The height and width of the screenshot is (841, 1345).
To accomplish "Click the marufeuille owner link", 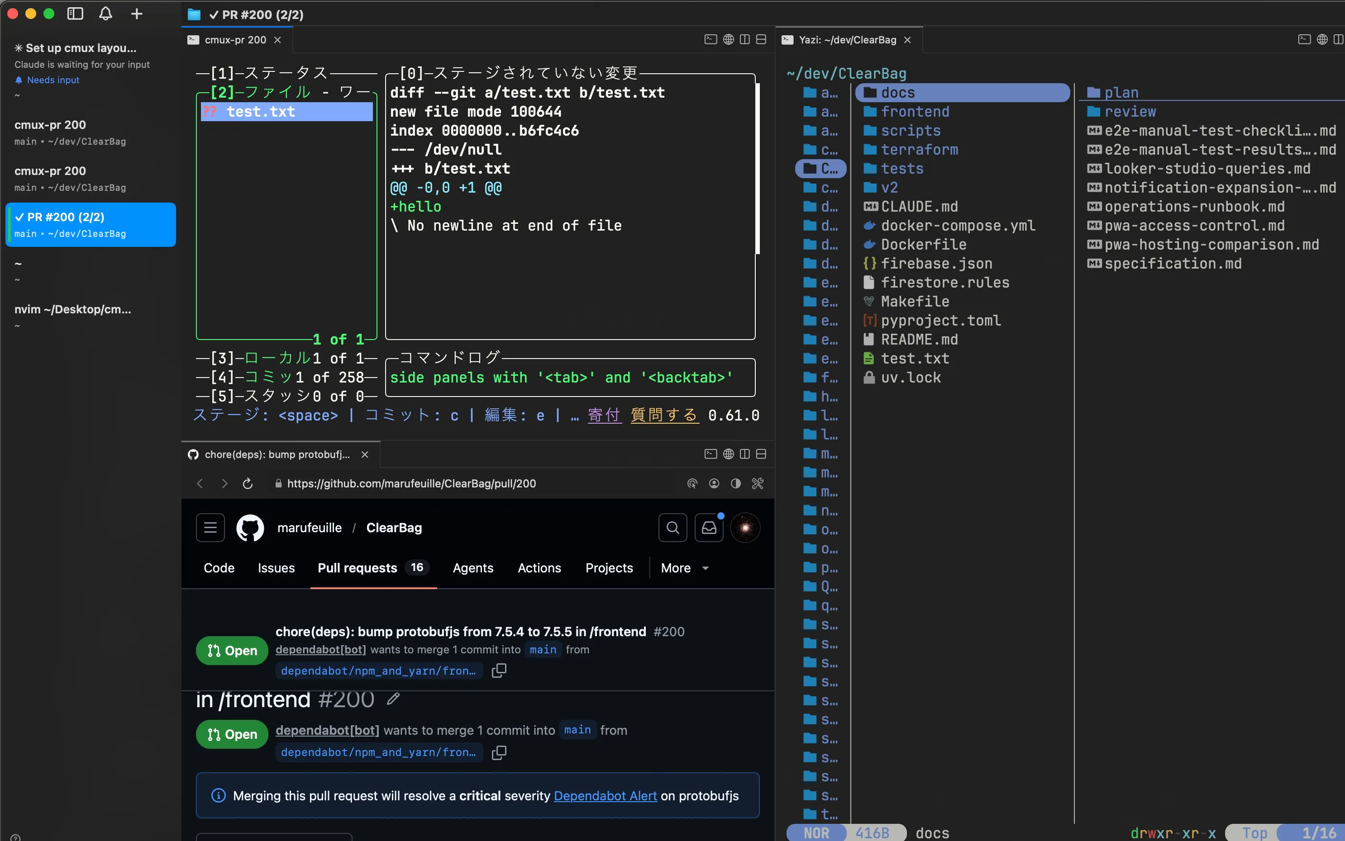I will point(310,527).
